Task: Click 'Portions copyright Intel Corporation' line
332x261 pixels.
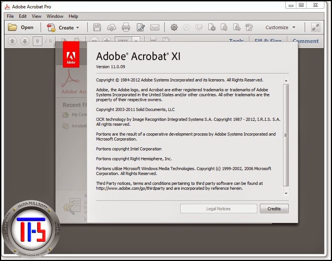Action: (129, 149)
